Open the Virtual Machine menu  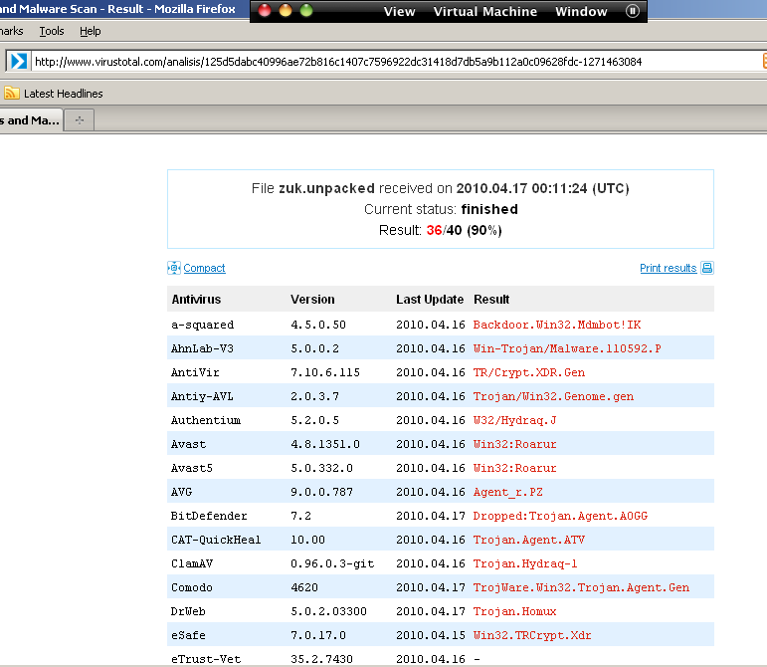pos(484,11)
